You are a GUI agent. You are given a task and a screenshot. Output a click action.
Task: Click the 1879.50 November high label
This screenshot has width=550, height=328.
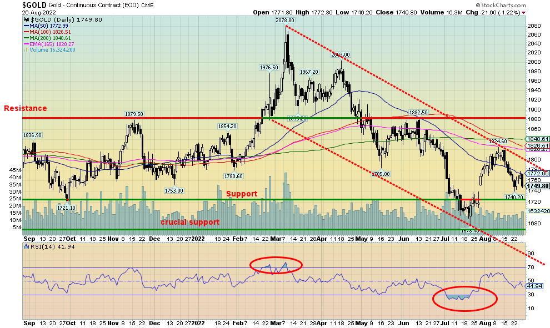(134, 114)
